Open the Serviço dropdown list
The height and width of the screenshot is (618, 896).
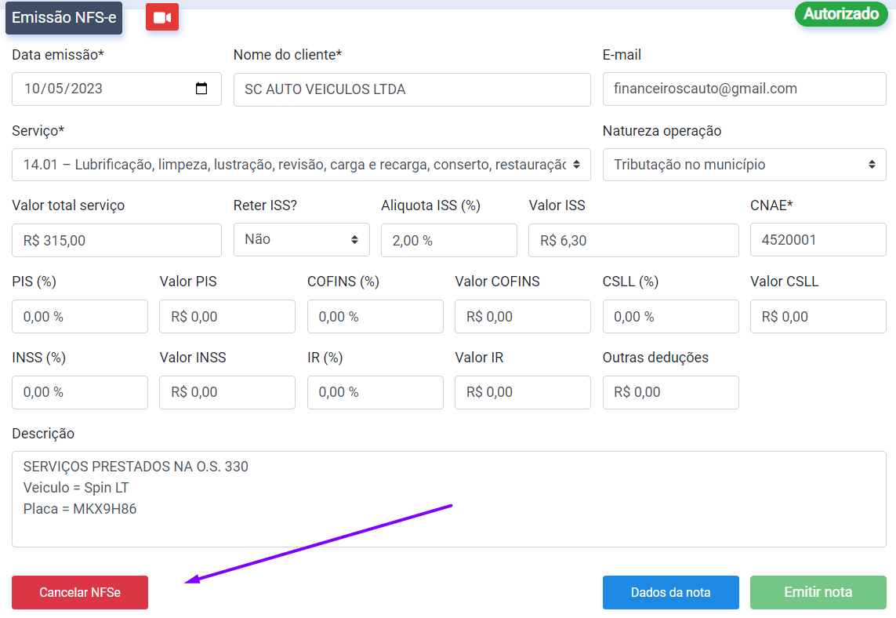click(x=301, y=165)
